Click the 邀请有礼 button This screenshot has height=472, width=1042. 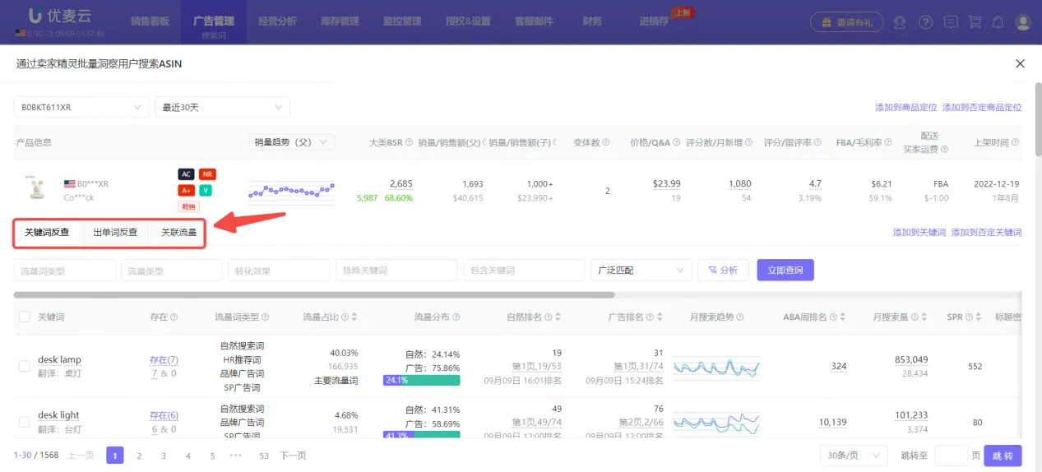click(846, 21)
